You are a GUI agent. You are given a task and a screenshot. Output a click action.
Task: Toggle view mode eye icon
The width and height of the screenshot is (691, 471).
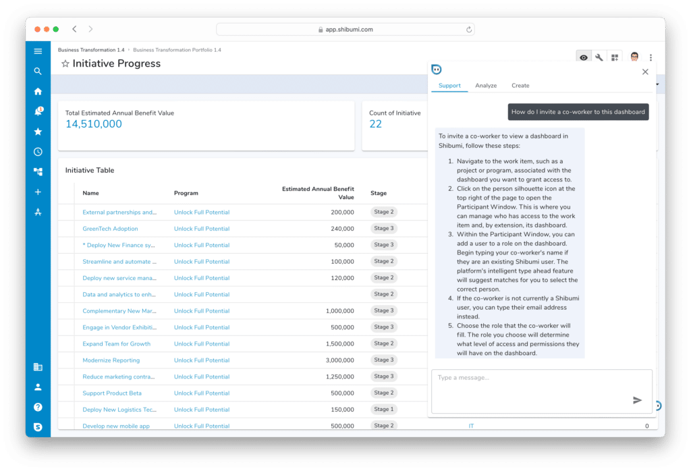[x=584, y=57]
